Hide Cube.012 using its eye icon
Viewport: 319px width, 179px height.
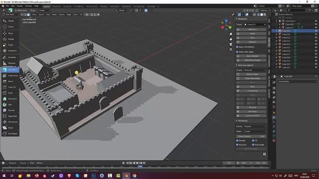tap(316, 38)
